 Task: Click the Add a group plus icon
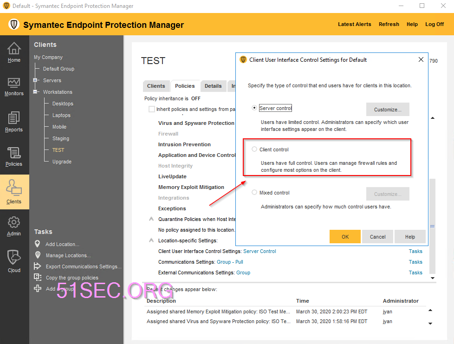pyautogui.click(x=38, y=288)
